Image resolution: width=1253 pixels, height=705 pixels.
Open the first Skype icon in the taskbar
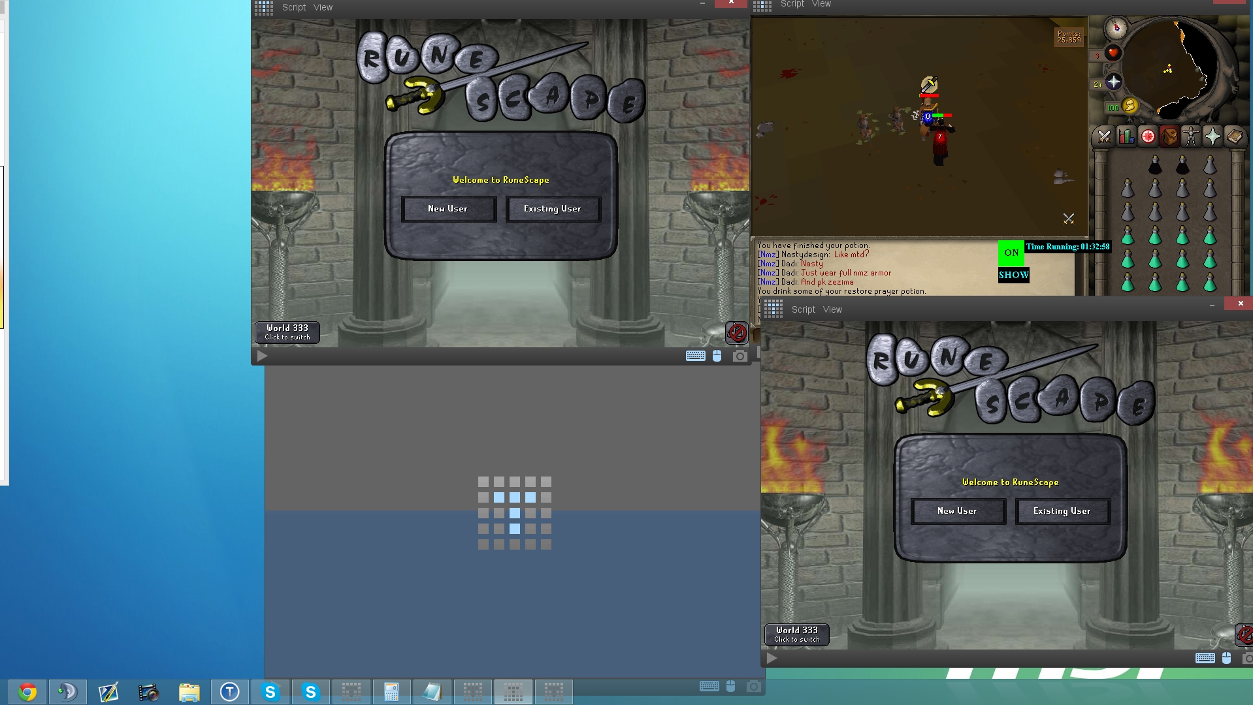pos(270,692)
